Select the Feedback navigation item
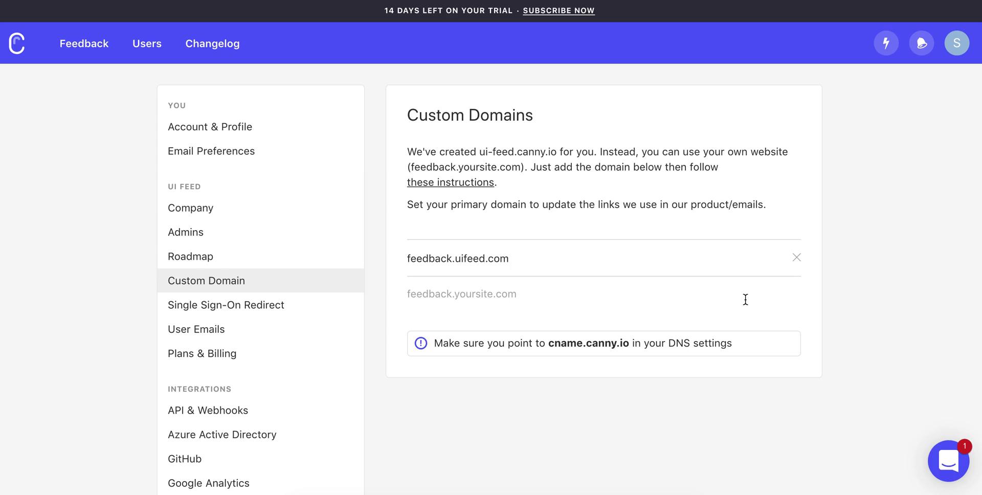982x495 pixels. 84,43
